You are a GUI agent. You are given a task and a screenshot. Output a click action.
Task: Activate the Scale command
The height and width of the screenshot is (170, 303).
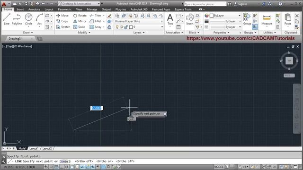pos(79,27)
